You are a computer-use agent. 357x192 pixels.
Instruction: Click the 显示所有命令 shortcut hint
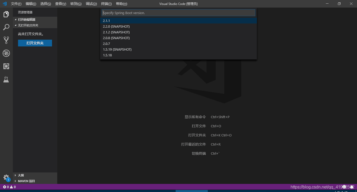tap(207, 117)
